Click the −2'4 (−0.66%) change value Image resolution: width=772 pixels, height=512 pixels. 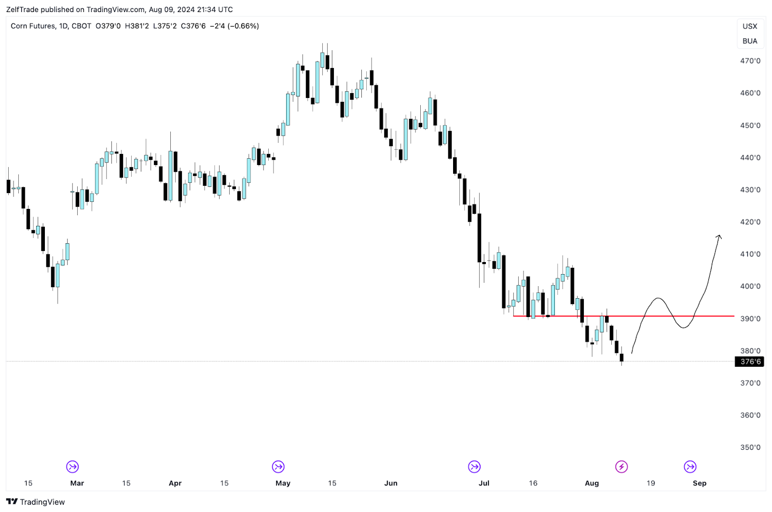(234, 26)
